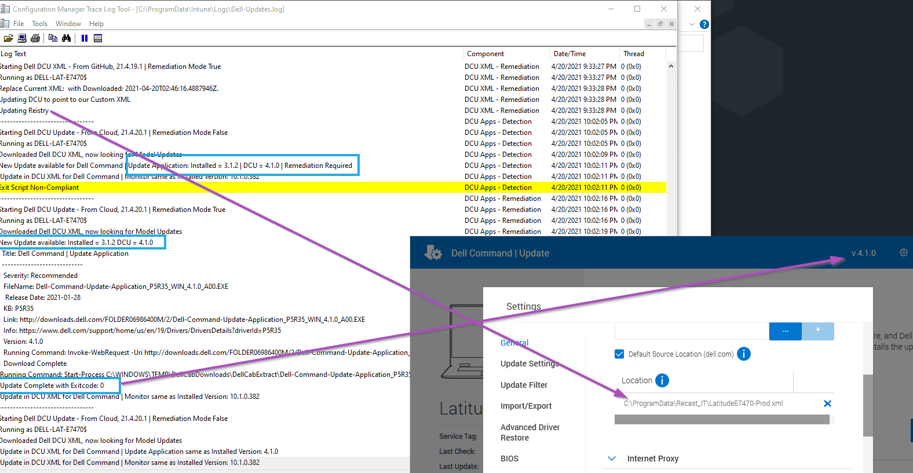Select the highlighted Exit Script Non-Compliant row
The height and width of the screenshot is (473, 913).
click(232, 188)
